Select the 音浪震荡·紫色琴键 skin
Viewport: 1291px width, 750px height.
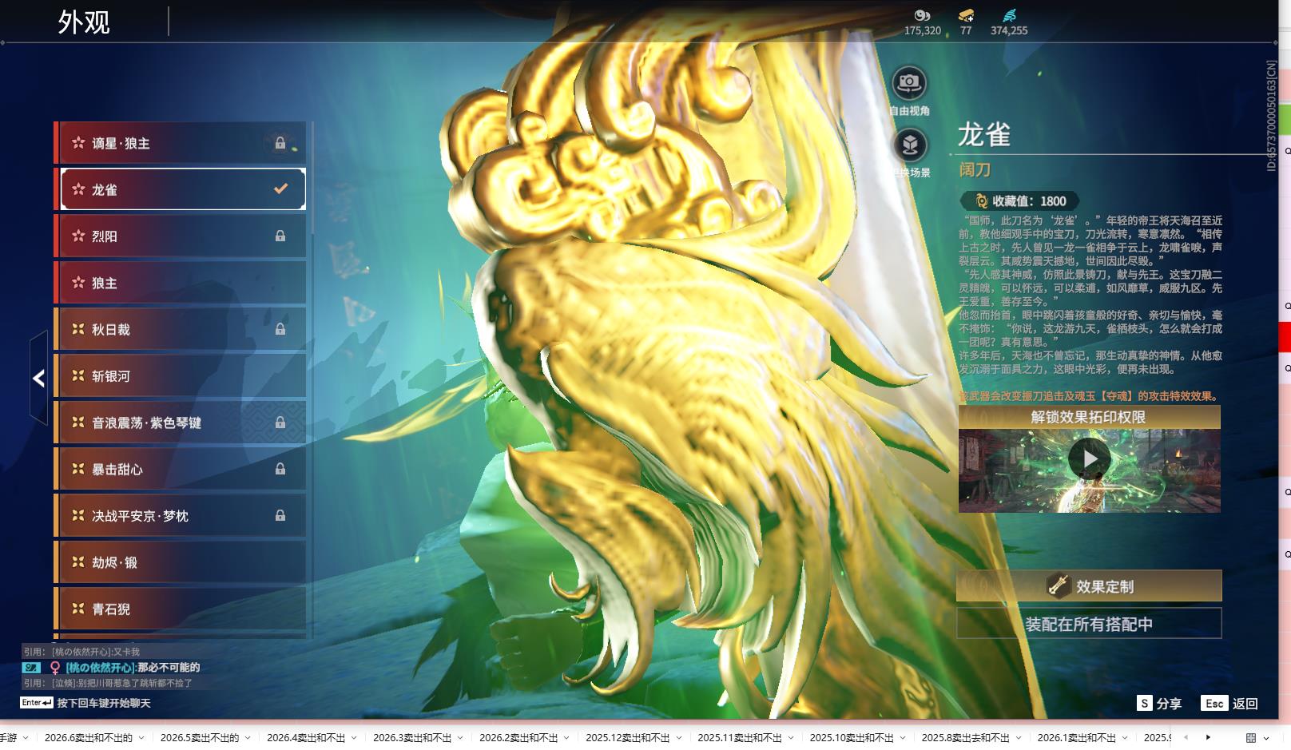point(180,423)
